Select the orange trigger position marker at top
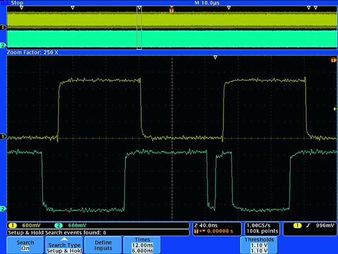Image resolution: width=338 pixels, height=254 pixels. coord(172,9)
